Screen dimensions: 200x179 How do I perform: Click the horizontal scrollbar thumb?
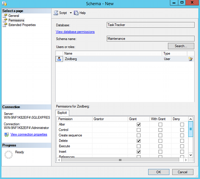[x=120, y=160]
